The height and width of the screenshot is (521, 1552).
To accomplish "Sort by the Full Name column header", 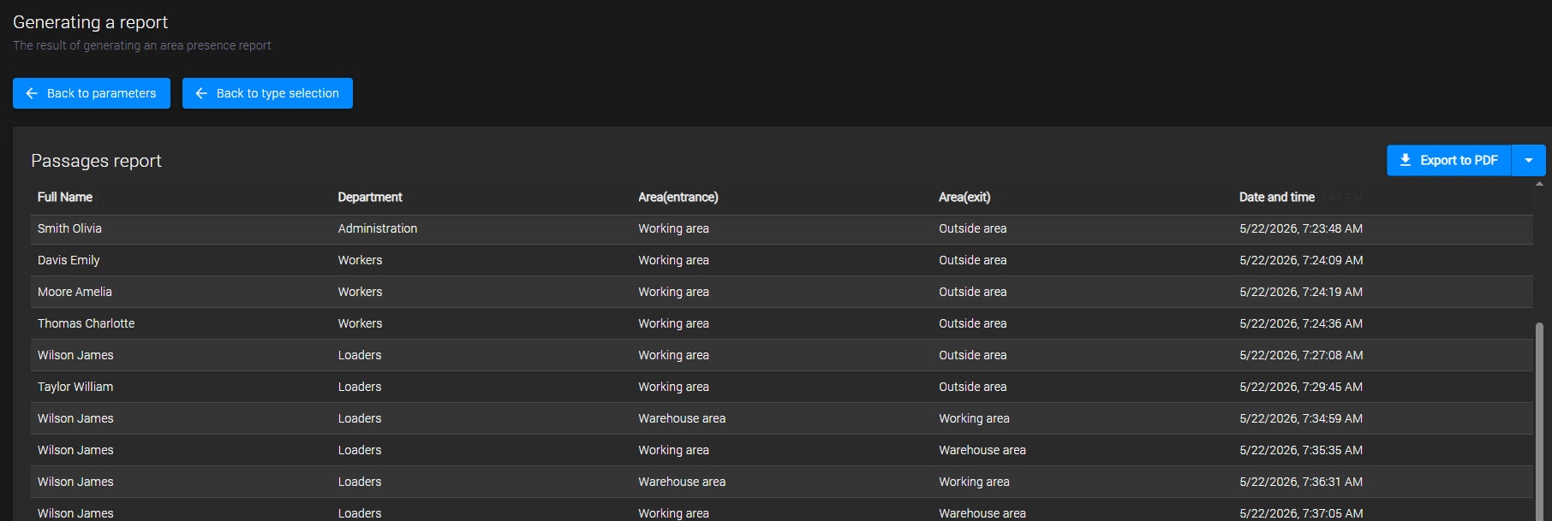I will 65,197.
